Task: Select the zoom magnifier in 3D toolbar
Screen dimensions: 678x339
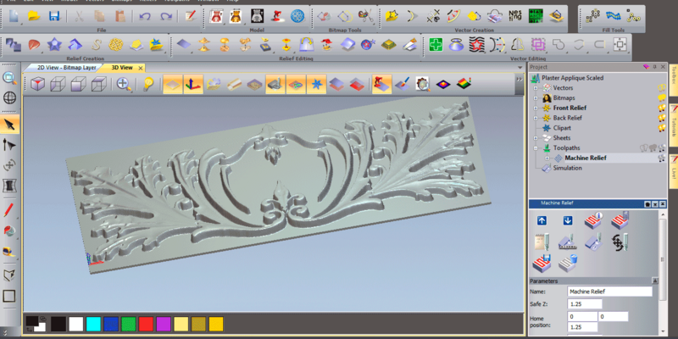Action: point(125,84)
